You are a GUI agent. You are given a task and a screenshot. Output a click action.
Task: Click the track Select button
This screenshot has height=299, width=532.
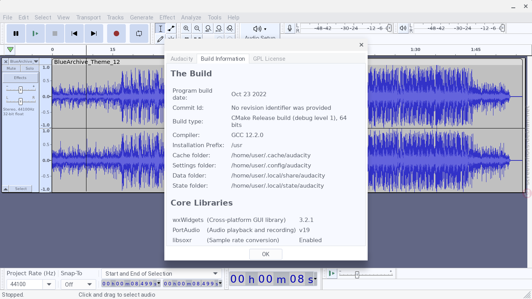coord(21,189)
